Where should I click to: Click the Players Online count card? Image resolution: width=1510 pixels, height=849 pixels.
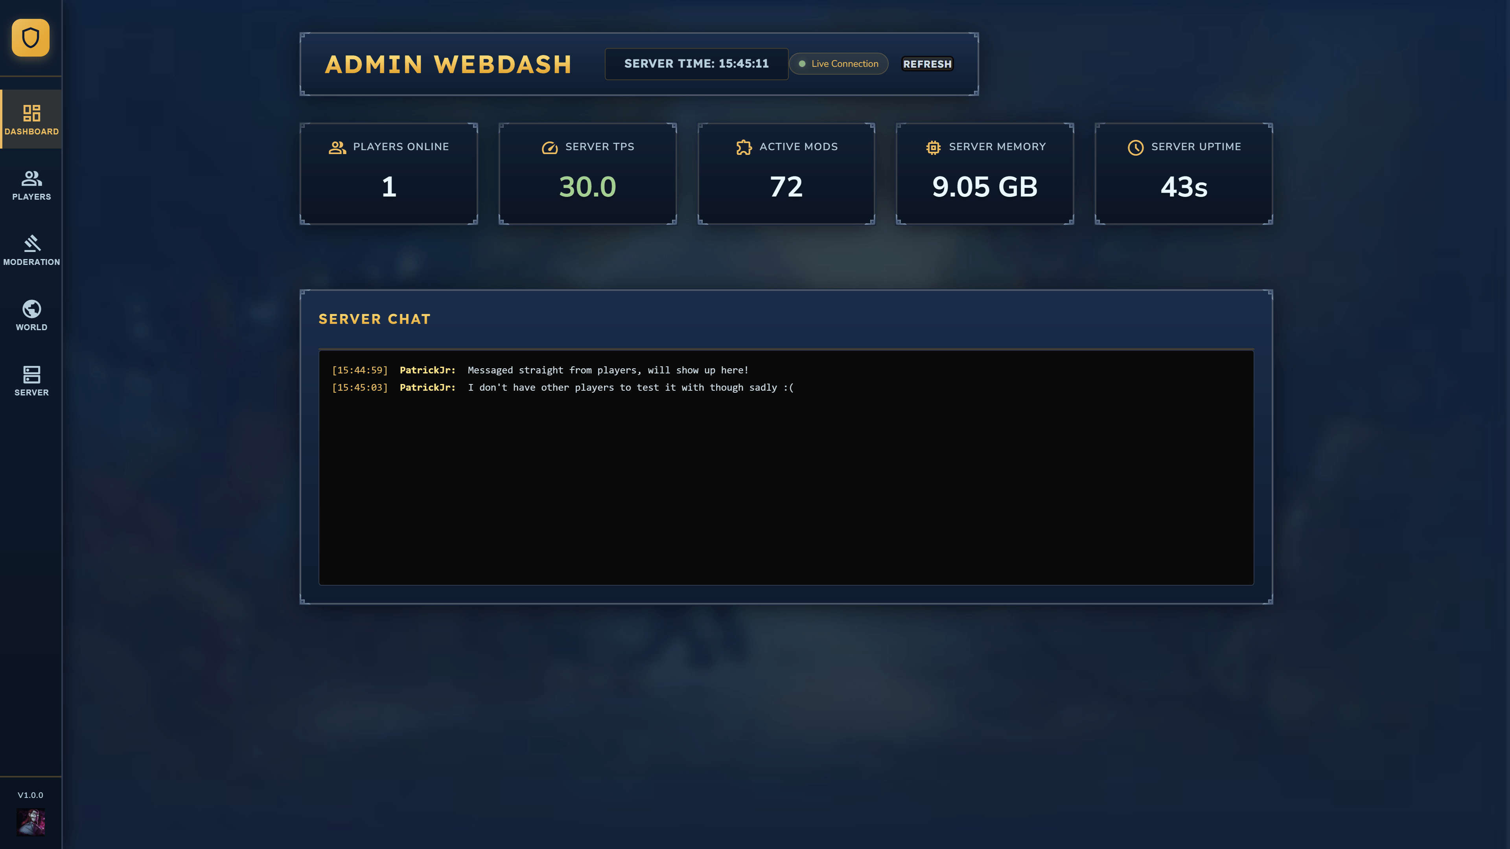pyautogui.click(x=389, y=173)
